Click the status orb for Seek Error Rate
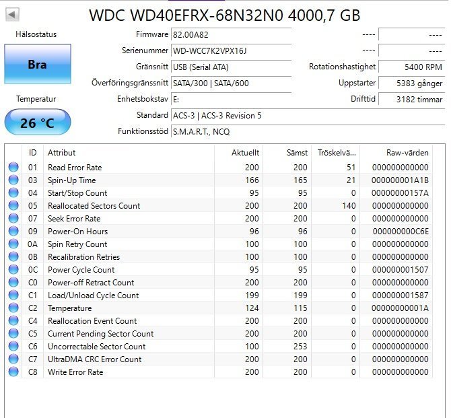This screenshot has height=418, width=451. coord(13,218)
